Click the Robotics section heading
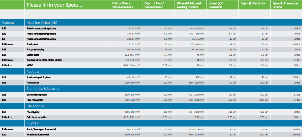 coord(33,71)
